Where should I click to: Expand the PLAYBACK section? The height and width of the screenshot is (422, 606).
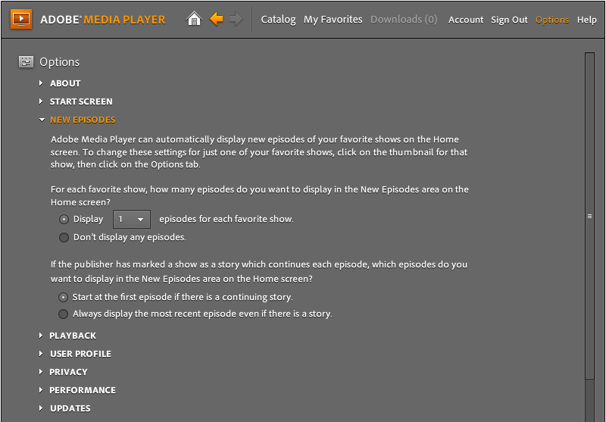click(x=72, y=336)
